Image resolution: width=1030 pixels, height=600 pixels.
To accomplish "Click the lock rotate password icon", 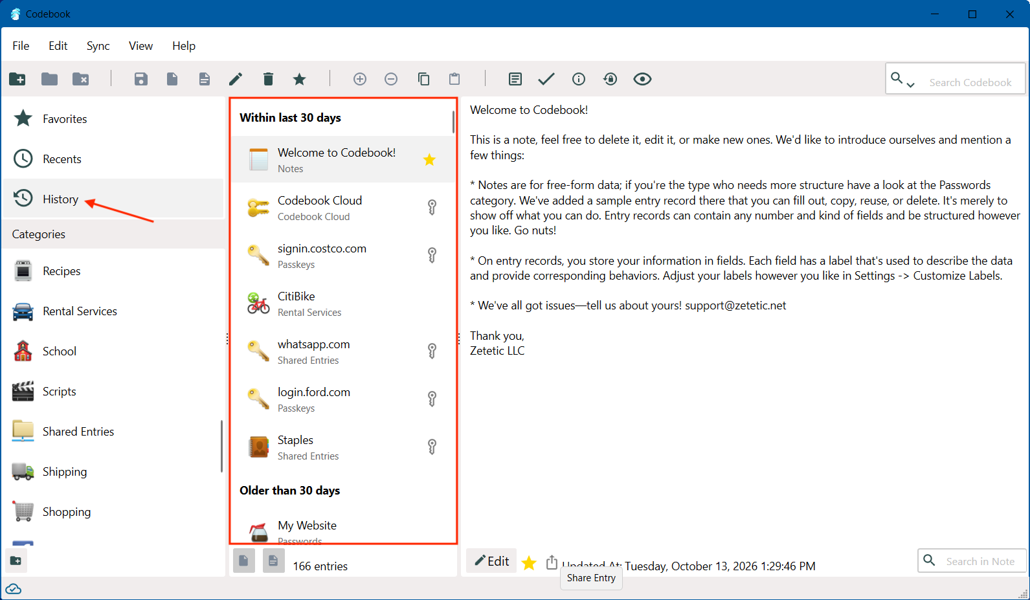I will (610, 79).
